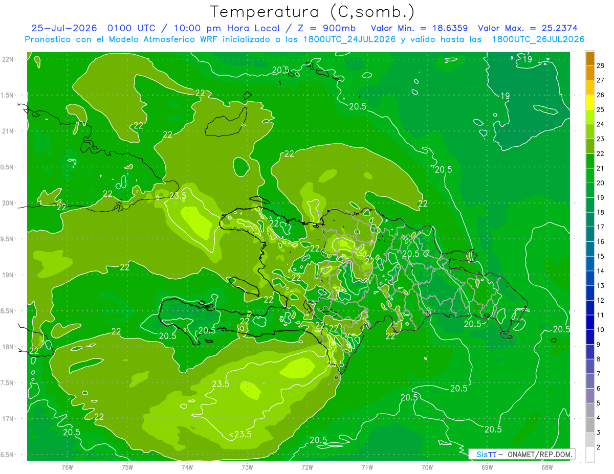Click the colorbar number label '8'
This screenshot has width=614, height=474.
coord(599,359)
